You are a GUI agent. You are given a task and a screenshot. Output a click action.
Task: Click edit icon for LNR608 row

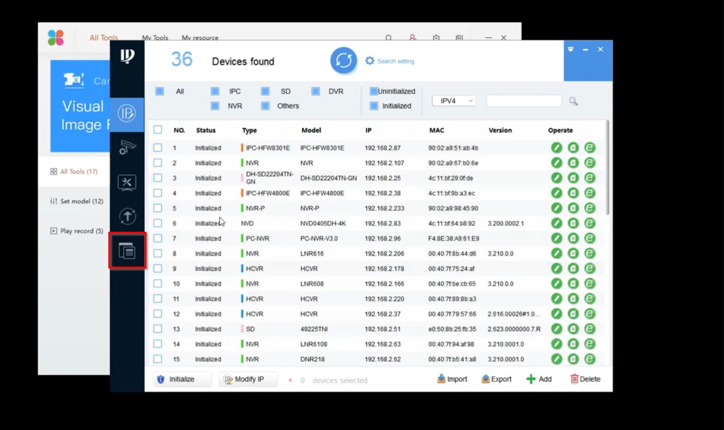pos(556,284)
